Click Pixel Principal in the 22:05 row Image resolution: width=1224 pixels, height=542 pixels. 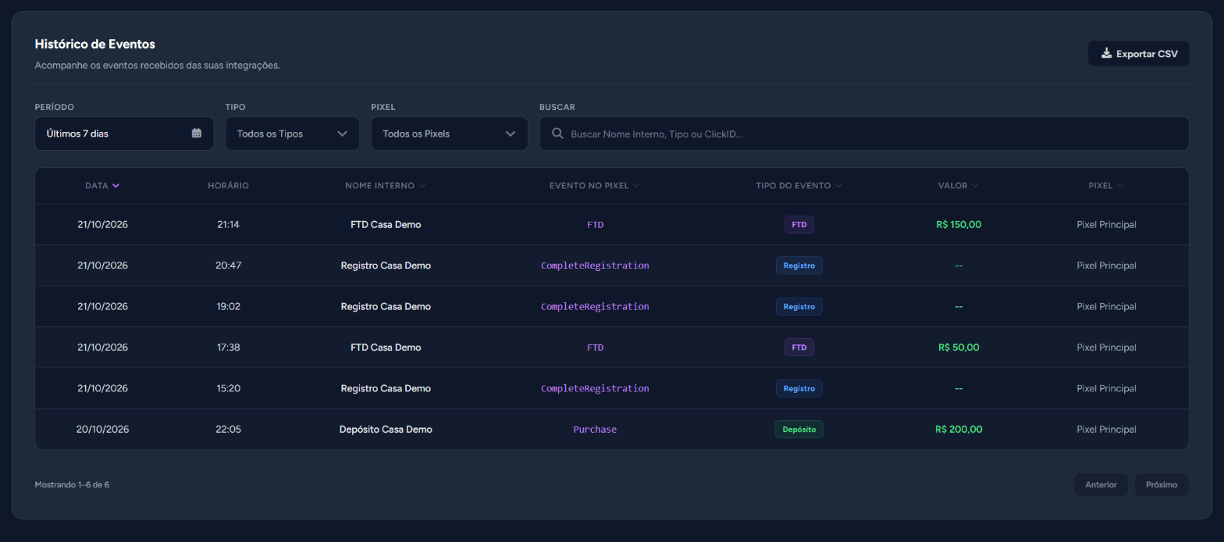(1106, 430)
